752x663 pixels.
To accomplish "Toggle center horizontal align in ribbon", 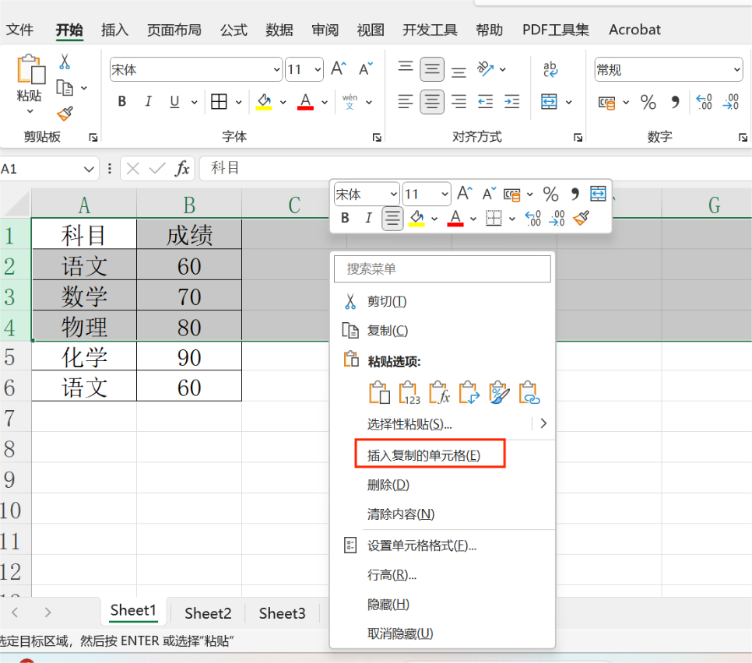I will [431, 102].
